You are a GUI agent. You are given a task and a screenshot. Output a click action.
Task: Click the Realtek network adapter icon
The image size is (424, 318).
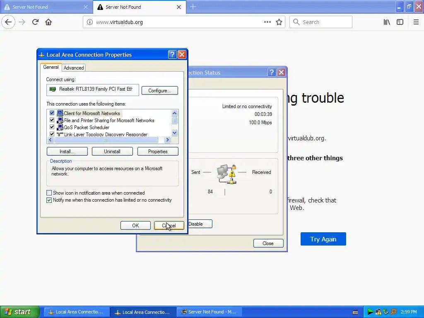click(x=53, y=89)
